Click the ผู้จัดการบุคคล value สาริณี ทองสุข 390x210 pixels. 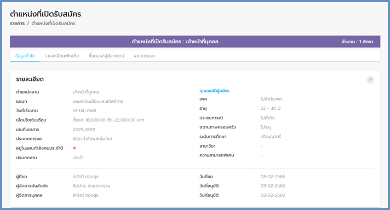(85, 195)
